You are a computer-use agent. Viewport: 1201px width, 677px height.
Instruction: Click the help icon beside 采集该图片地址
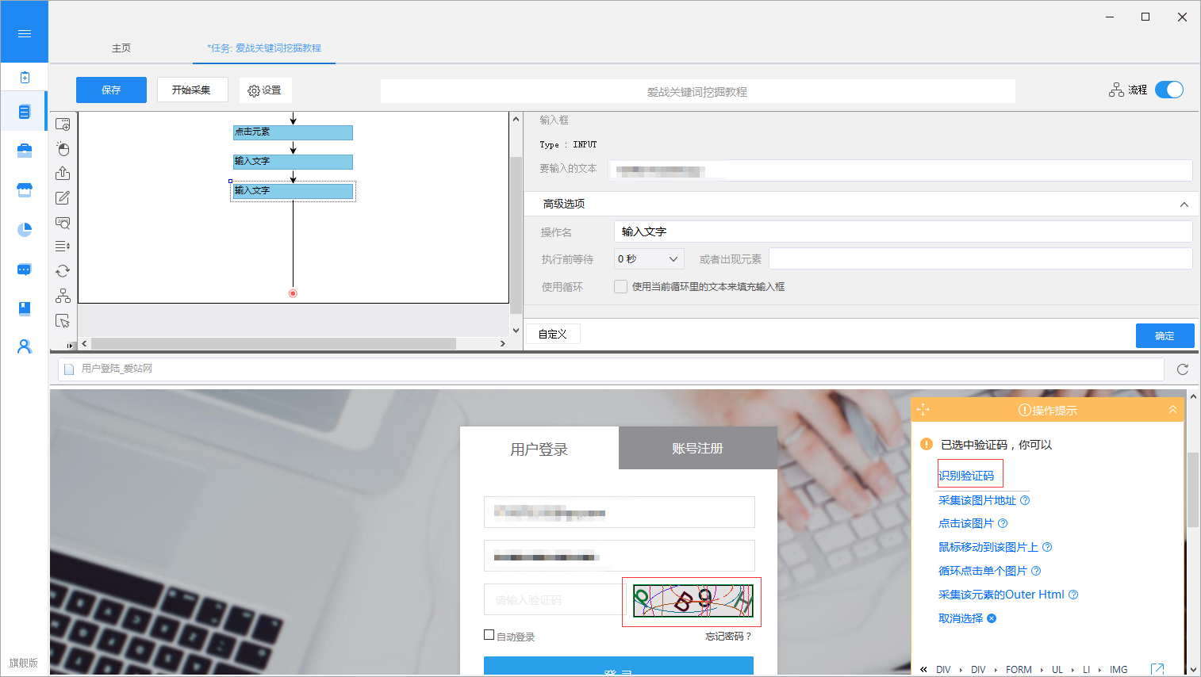(x=1025, y=500)
